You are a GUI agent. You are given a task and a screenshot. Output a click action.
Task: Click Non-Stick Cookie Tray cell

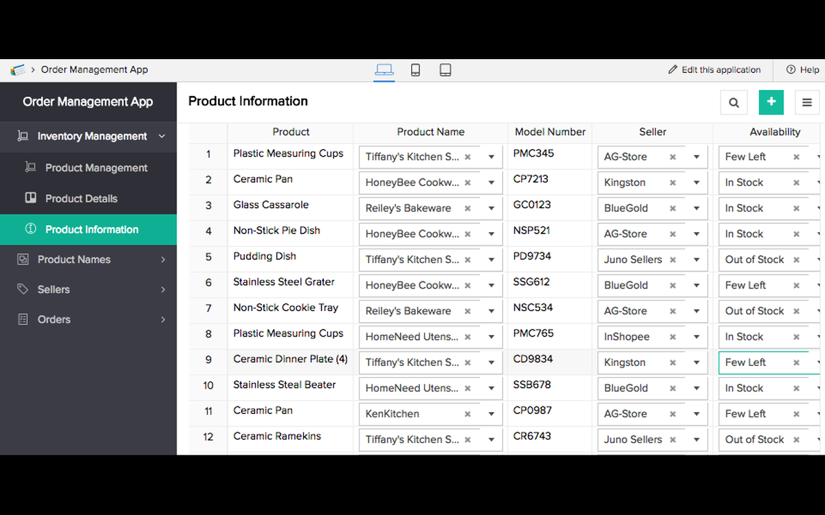click(286, 308)
